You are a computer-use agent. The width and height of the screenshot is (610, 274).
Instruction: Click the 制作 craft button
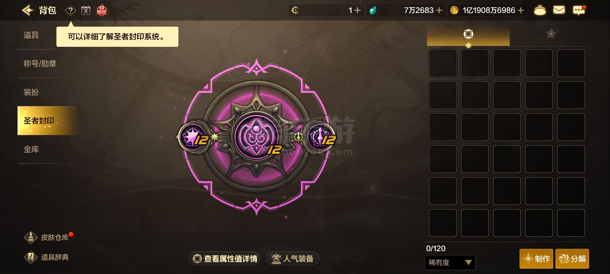[536, 259]
